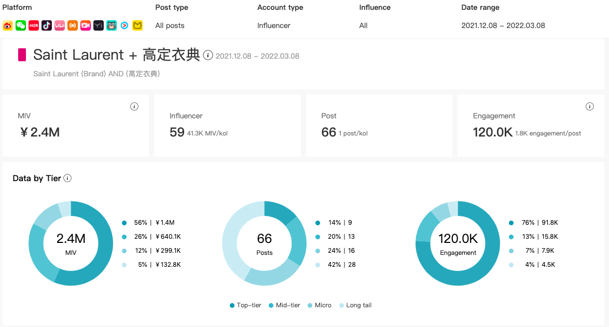This screenshot has width=609, height=327.
Task: Click the Data by Tier heading
Action: (36, 178)
